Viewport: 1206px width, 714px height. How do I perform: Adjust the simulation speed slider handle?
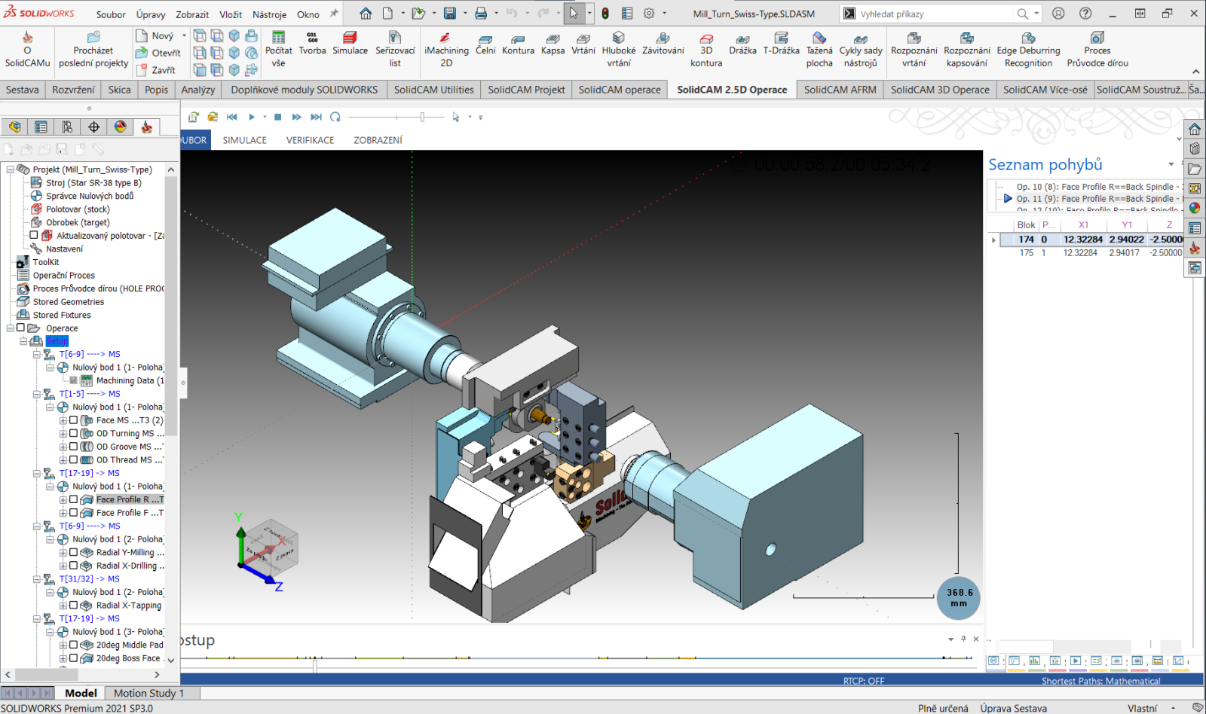click(423, 117)
